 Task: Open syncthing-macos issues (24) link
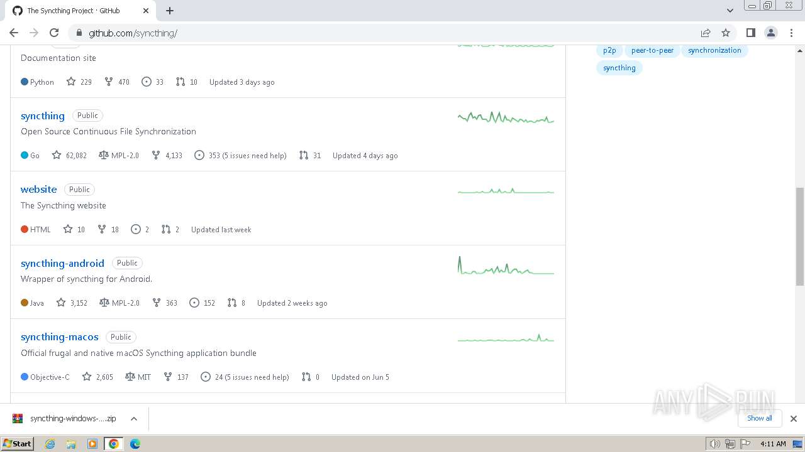[x=245, y=377]
